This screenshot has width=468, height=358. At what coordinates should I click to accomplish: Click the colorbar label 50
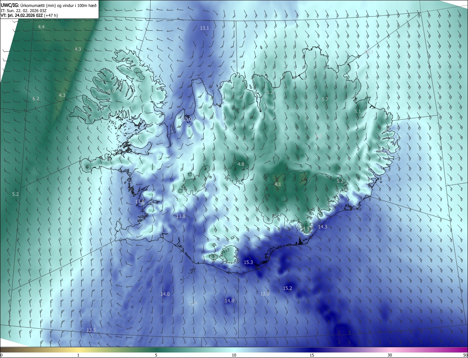click(x=465, y=355)
